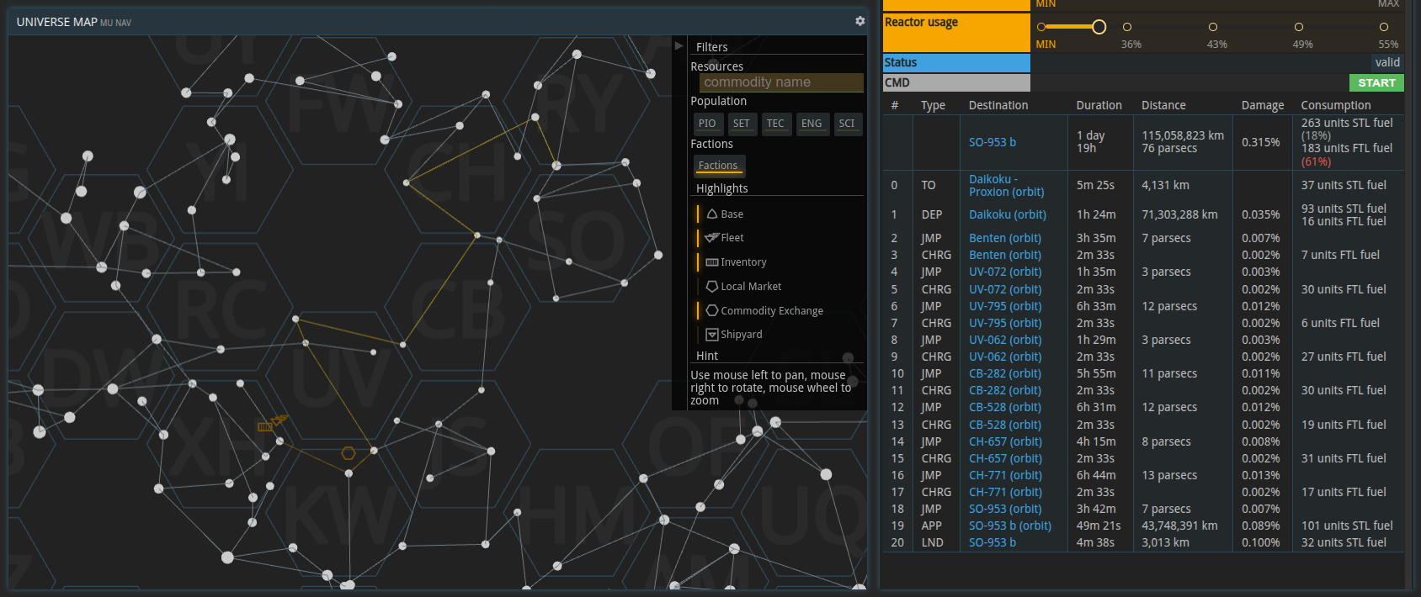Screen dimensions: 1421x597
Task: Toggle Commodity Exchange highlight
Action: 764,310
